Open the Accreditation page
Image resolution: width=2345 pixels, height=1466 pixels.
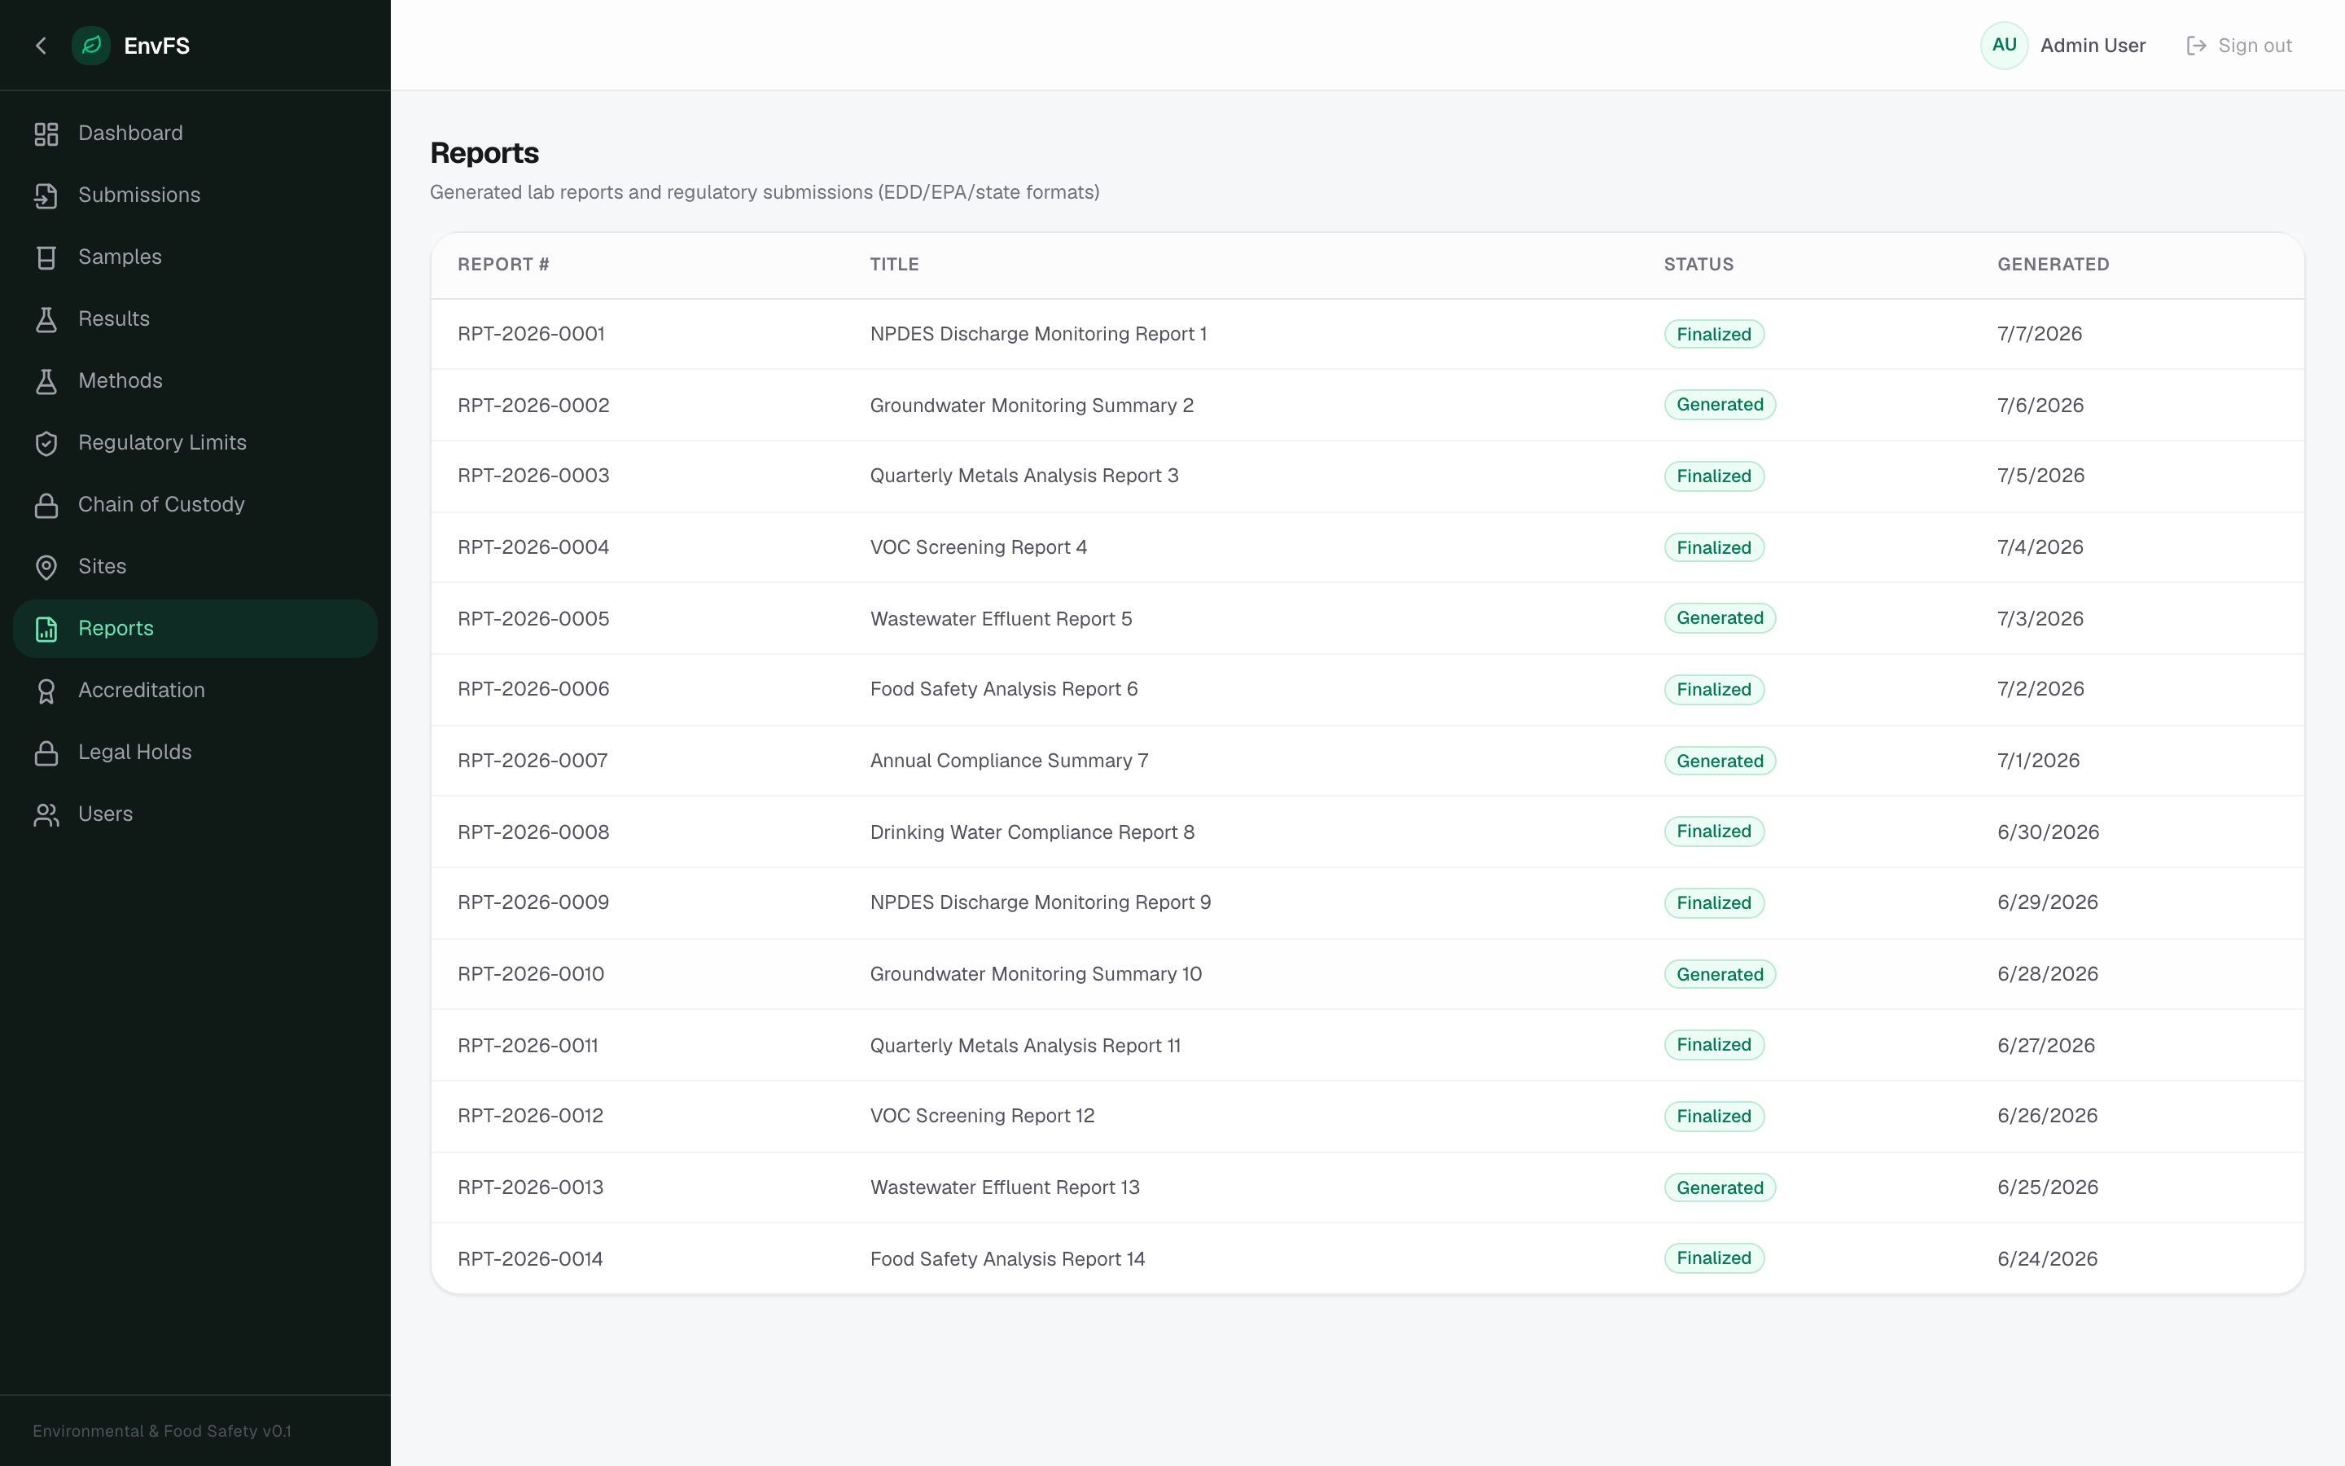[x=195, y=691]
